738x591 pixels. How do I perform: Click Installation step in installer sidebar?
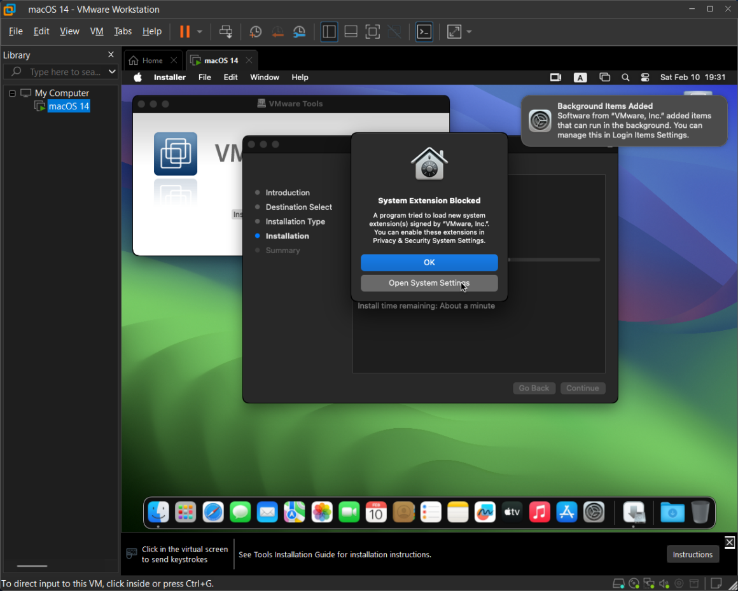pos(287,236)
